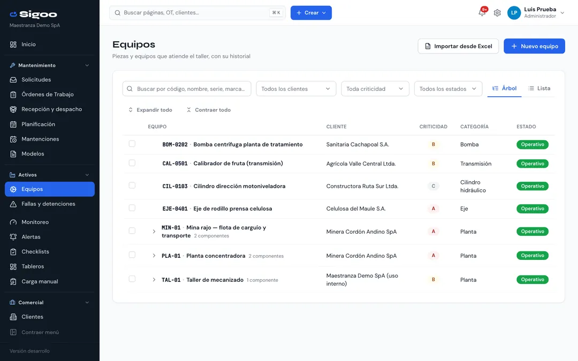
Task: Click the Sigoo logo in sidebar
Action: tap(33, 14)
